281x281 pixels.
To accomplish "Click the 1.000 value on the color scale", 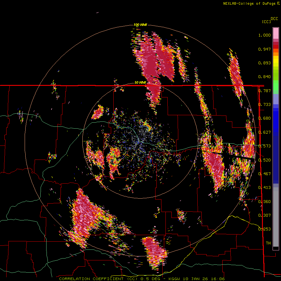I will tap(264, 35).
